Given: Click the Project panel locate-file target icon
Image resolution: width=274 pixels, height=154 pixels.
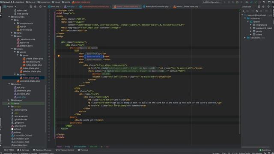Looking at the screenshot, I should pyautogui.click(x=31, y=7).
